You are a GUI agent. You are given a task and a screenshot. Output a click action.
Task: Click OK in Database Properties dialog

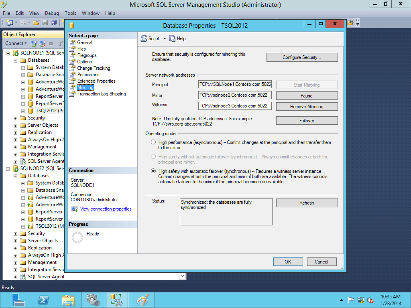(x=288, y=261)
